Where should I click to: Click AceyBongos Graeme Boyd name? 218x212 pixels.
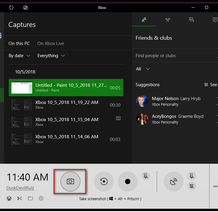click(178, 116)
